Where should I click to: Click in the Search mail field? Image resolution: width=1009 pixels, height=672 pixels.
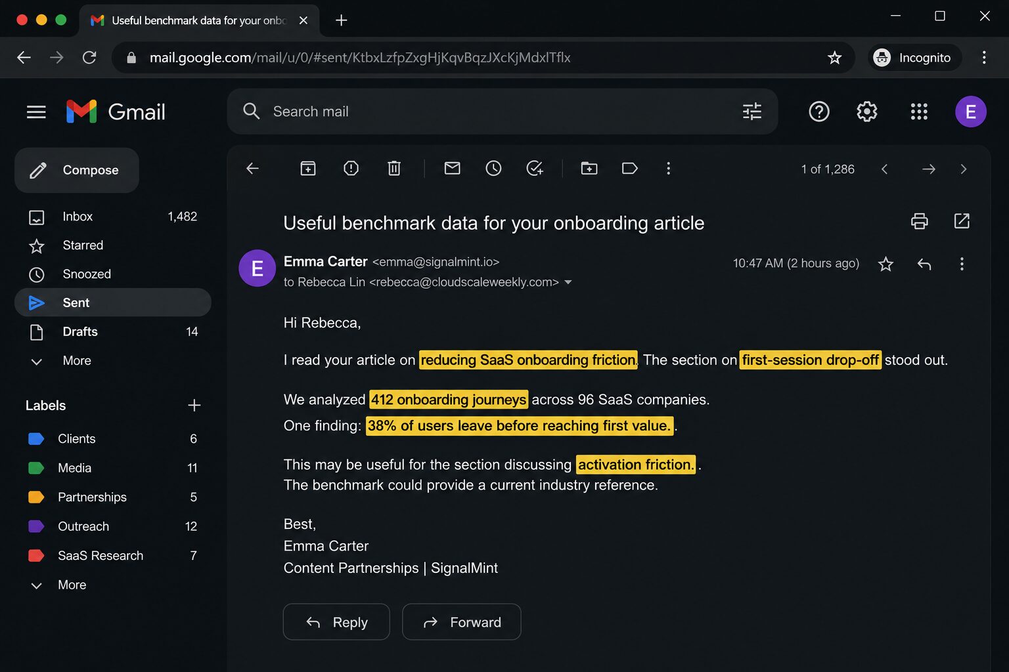click(x=503, y=112)
